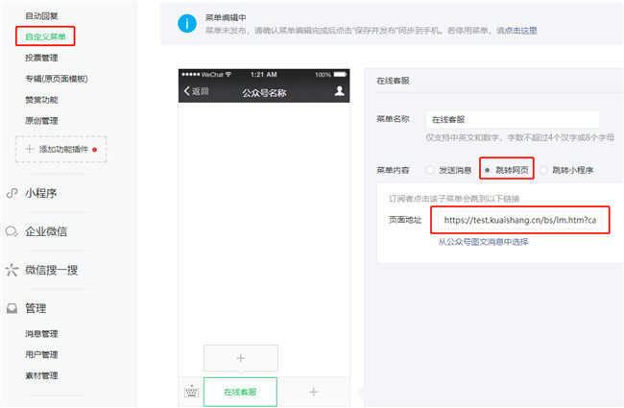Viewport: 624px width, 408px height.
Task: Click the 页面地址 URL input field
Action: pyautogui.click(x=519, y=220)
